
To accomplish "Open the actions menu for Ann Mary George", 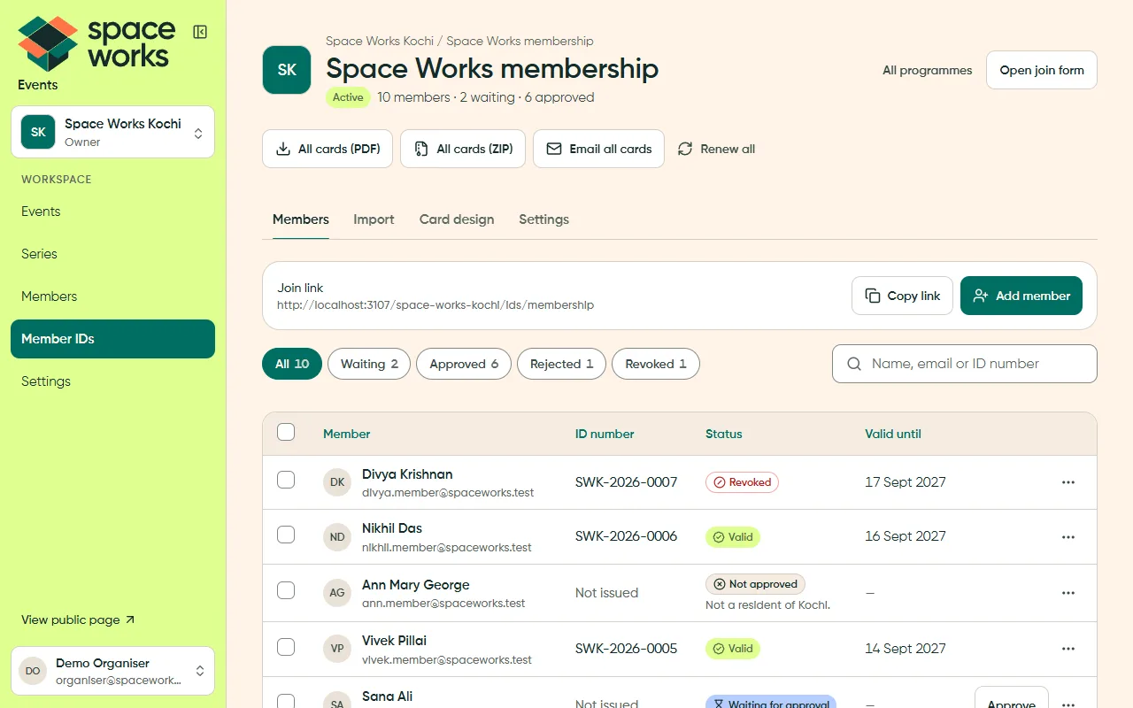I will [x=1068, y=593].
